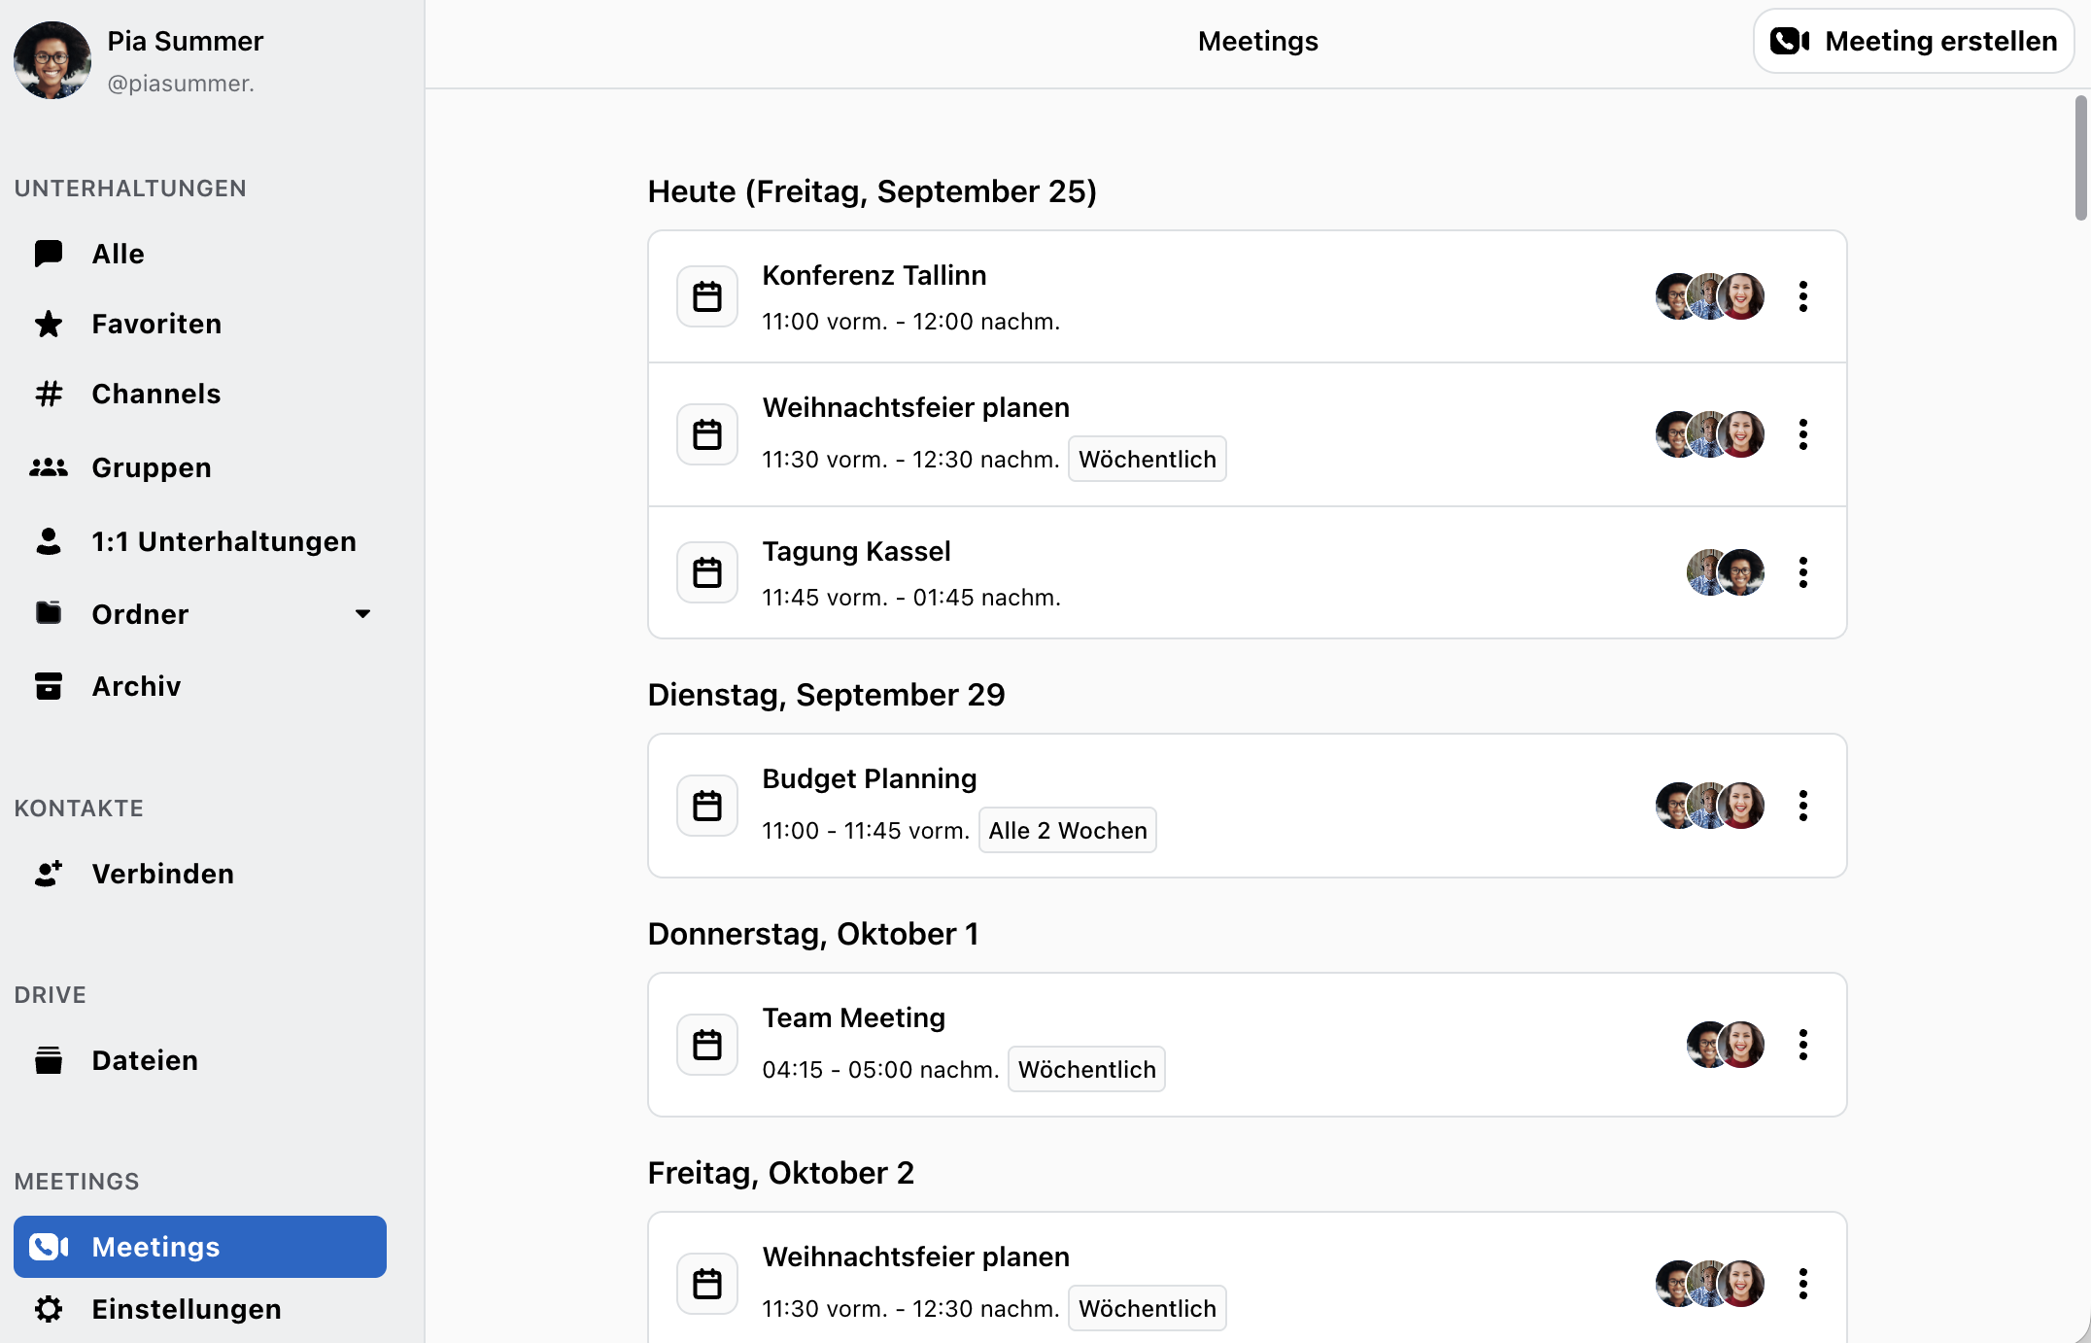The height and width of the screenshot is (1343, 2091).
Task: Open three-dot menu for today's Weihnachtsfeier planen
Action: tap(1803, 434)
